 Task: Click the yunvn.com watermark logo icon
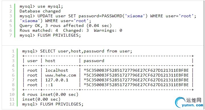[180, 102]
